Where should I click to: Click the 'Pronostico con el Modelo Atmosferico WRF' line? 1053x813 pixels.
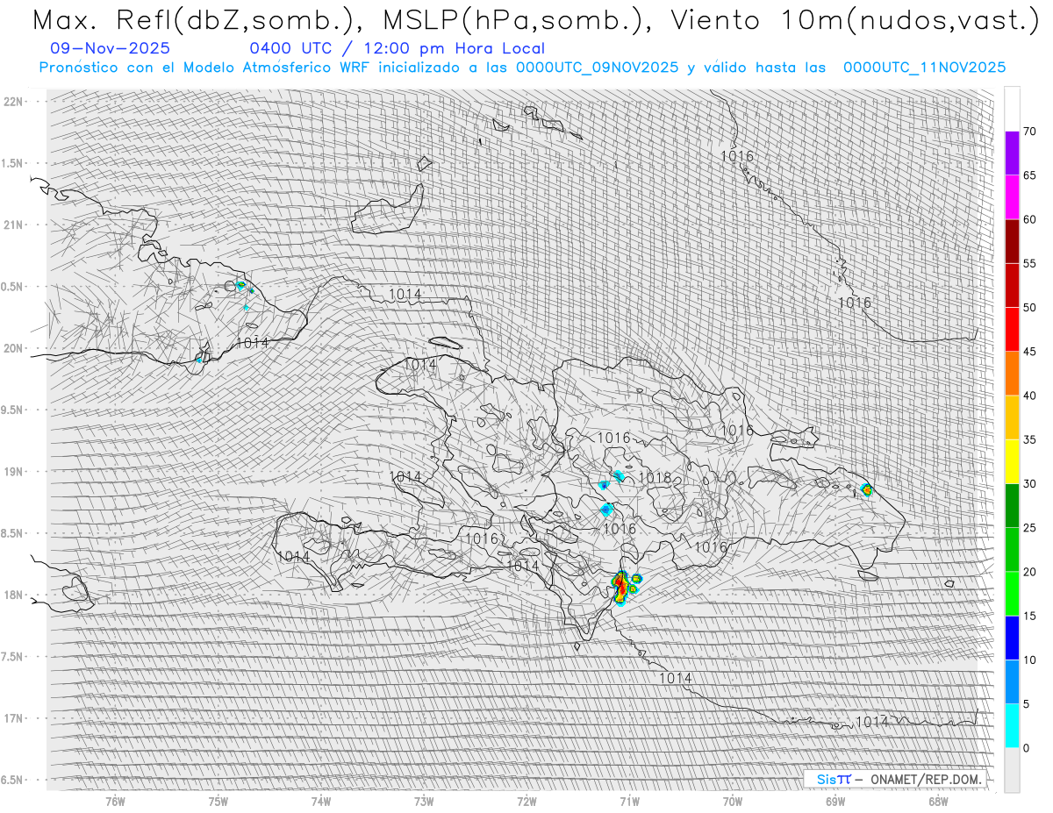[x=523, y=68]
